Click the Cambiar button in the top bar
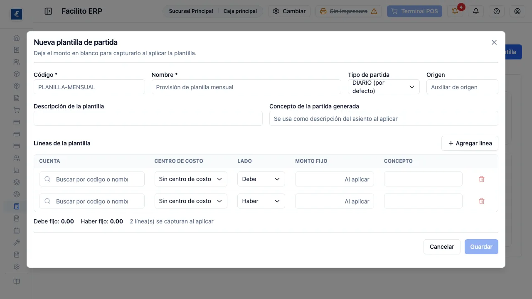The width and height of the screenshot is (532, 299). (289, 11)
